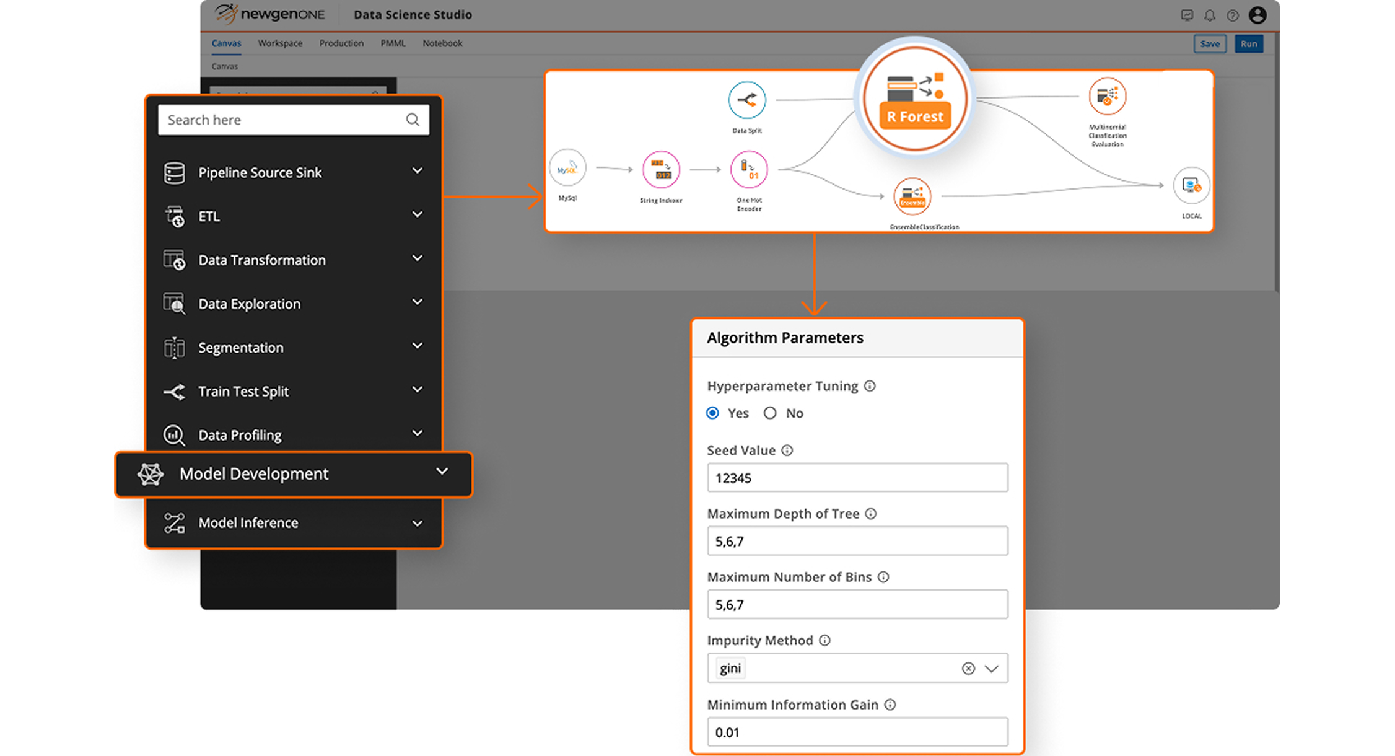
Task: Select Multinomial Classification Evaluation node
Action: pos(1107,97)
